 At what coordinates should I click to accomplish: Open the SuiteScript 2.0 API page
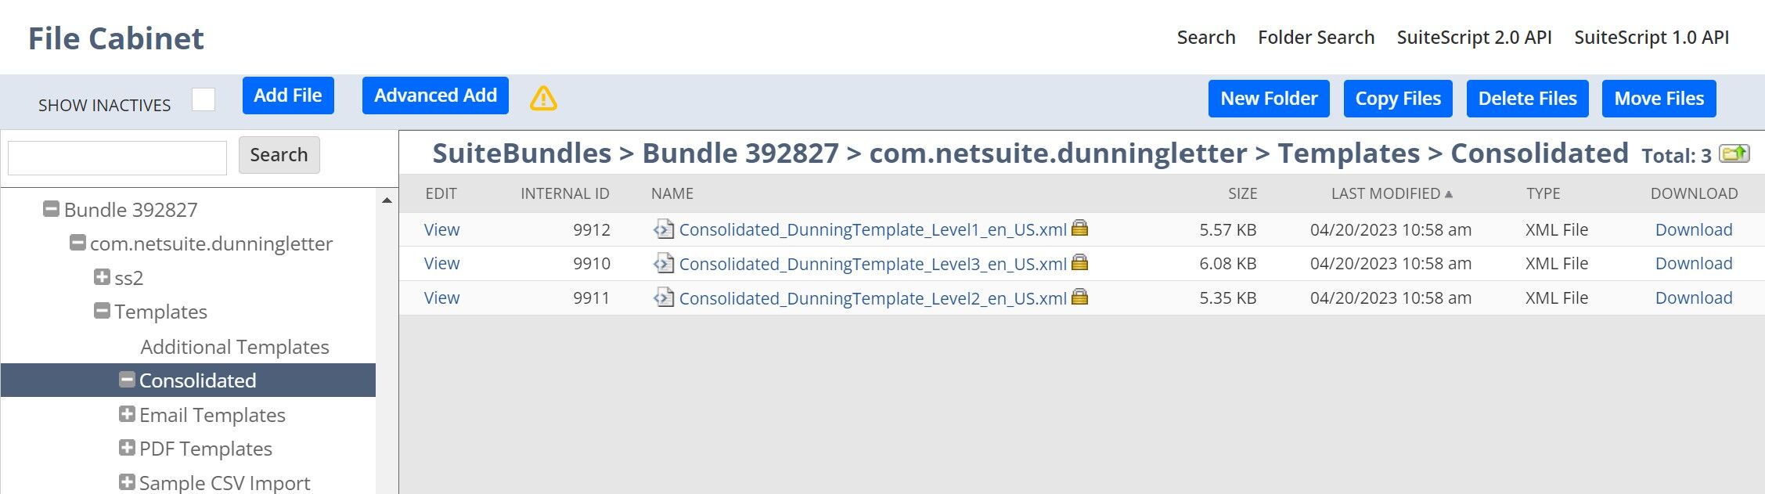click(x=1475, y=37)
